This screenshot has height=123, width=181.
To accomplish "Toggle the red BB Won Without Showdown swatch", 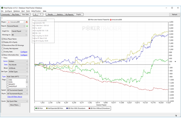I will tap(89, 108).
